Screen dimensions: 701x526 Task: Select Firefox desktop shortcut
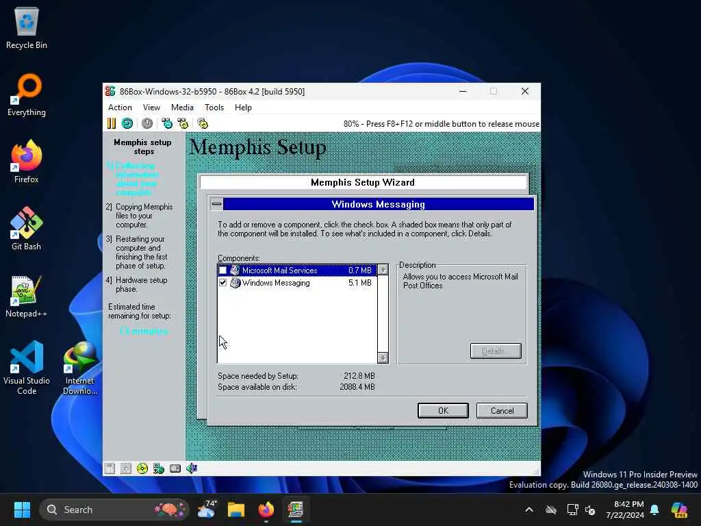tap(27, 162)
